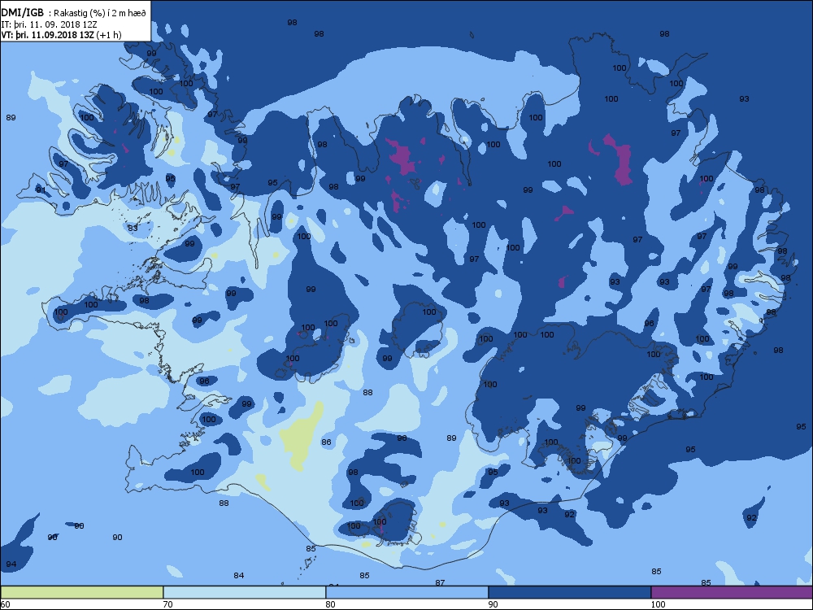Image resolution: width=813 pixels, height=610 pixels.
Task: Click the purple above-100 legend swatch
Action: (732, 592)
